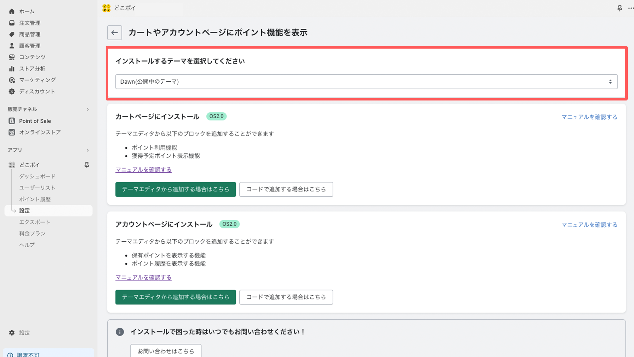Click the ポイント履歴 sidebar item
Screen dimensions: 634x357
(x=35, y=199)
